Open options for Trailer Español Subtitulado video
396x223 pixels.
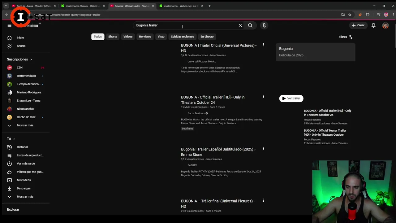pos(263,149)
